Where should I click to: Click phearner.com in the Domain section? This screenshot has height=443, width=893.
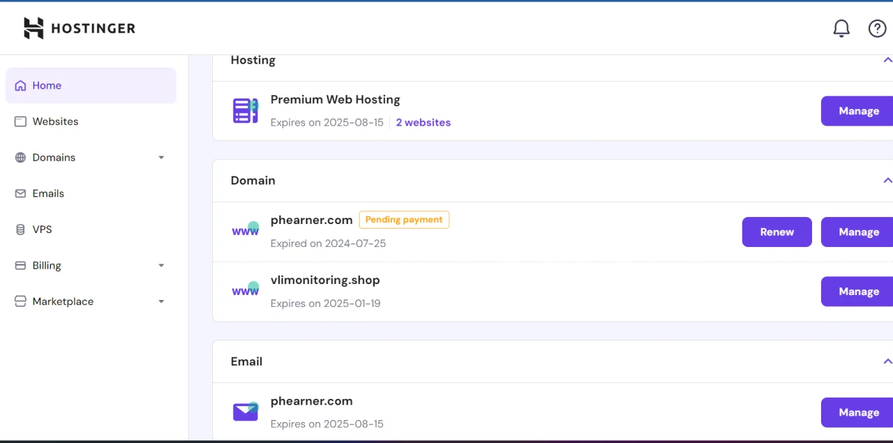coord(312,220)
